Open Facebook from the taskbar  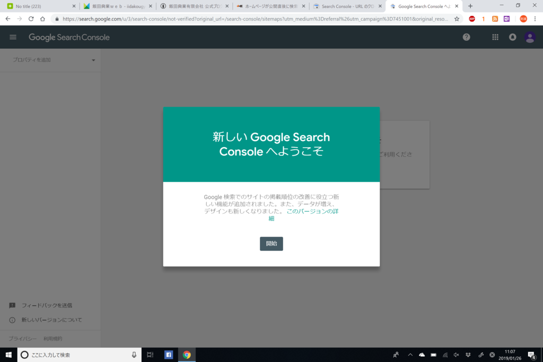coord(169,355)
